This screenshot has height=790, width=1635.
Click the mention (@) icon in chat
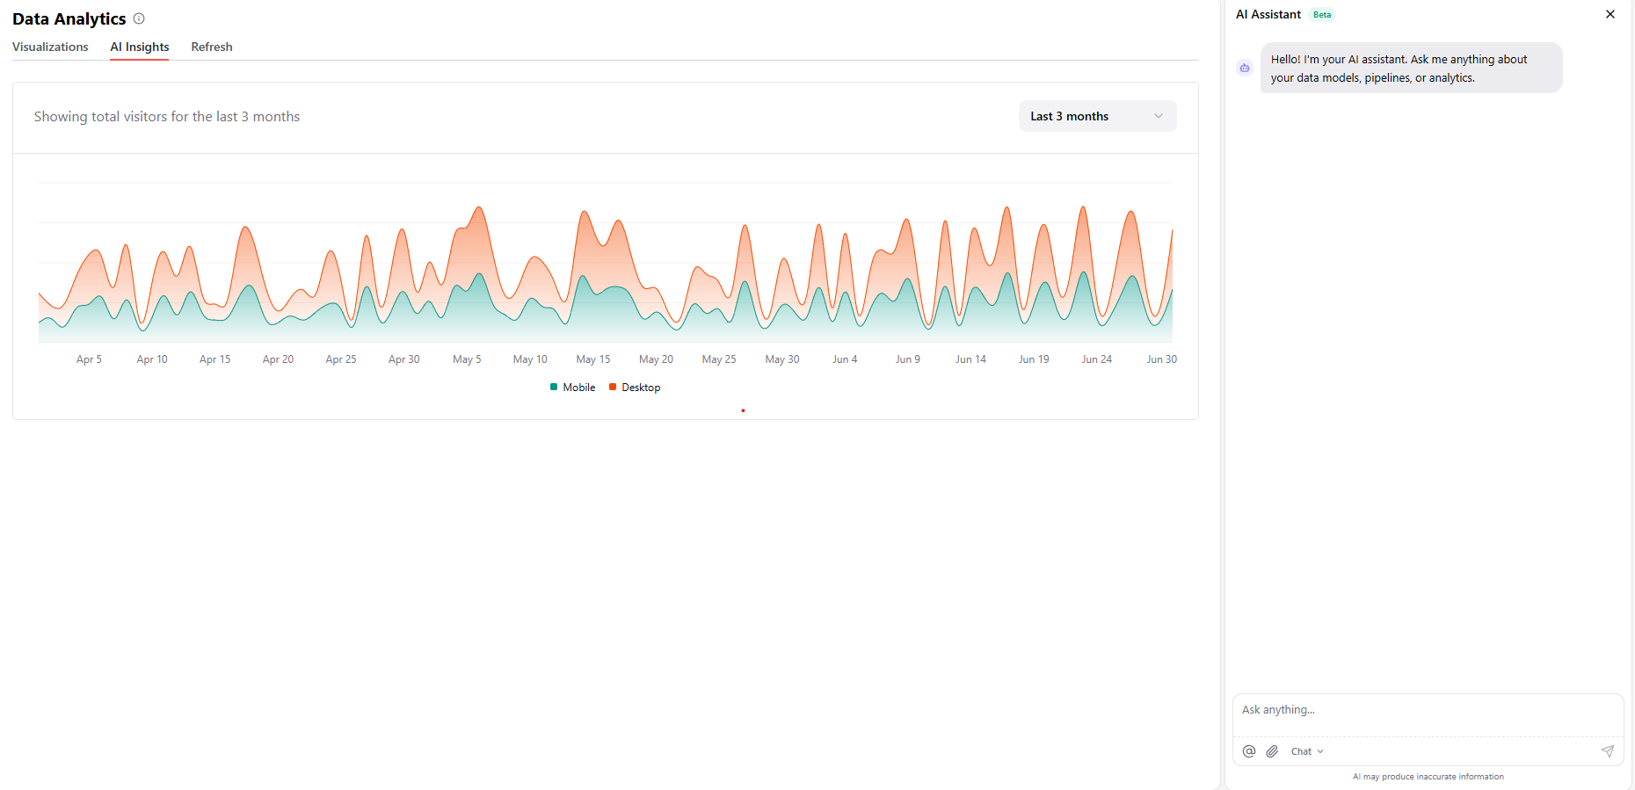(1249, 751)
